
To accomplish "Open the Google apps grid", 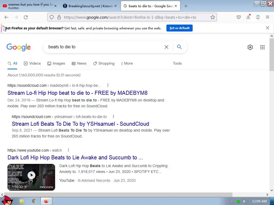I will pyautogui.click(x=262, y=47).
